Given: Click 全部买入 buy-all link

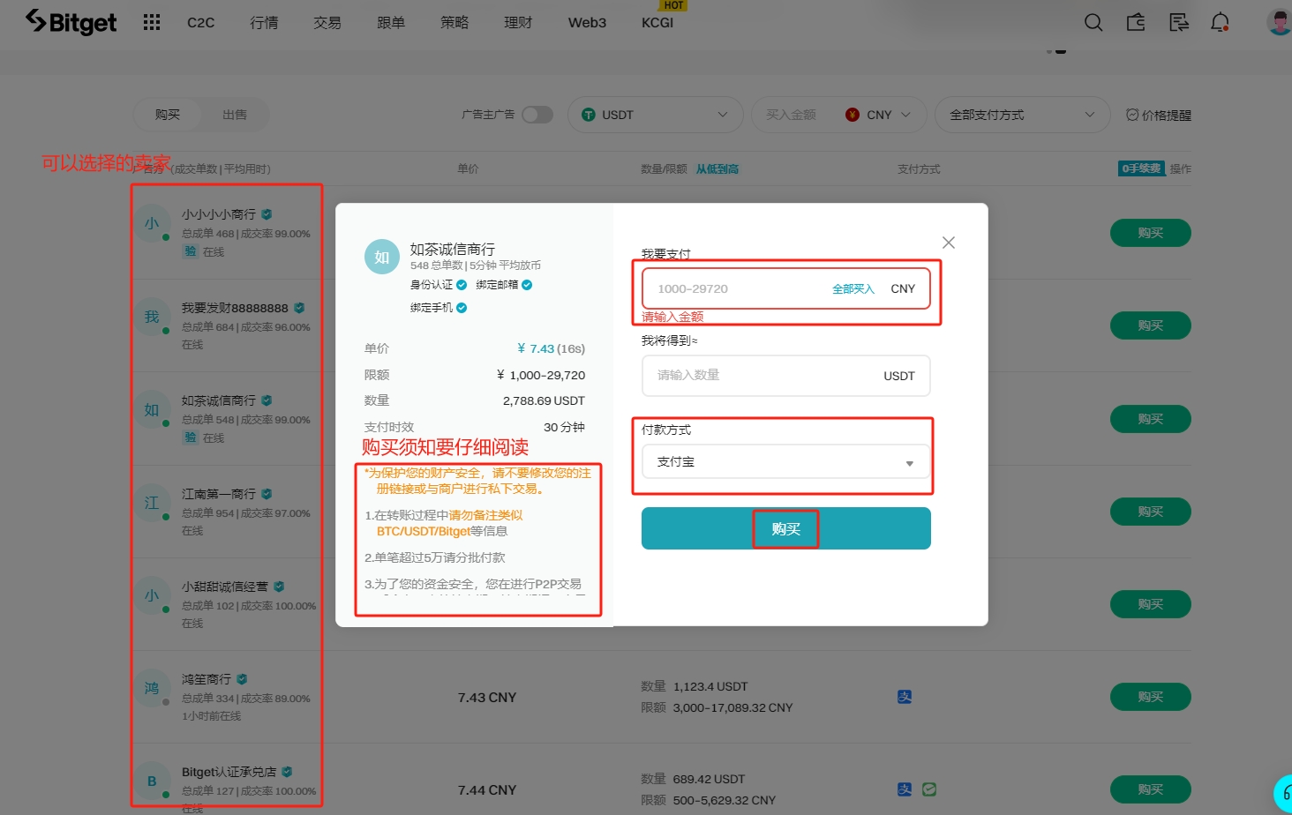Looking at the screenshot, I should 853,289.
